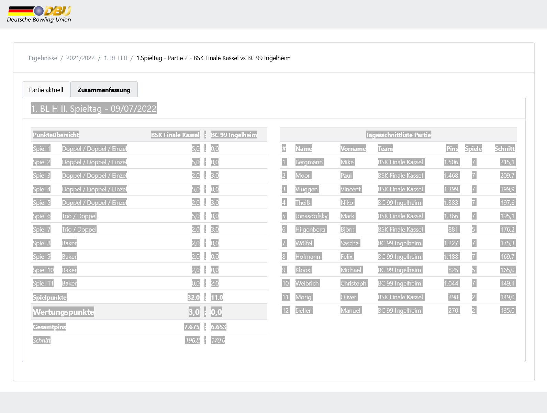Select the Spiel 1 row label
The image size is (547, 413).
coord(42,148)
